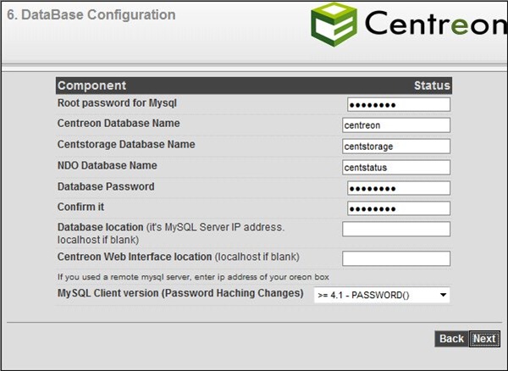Click the 'MySQL Client version' label
This screenshot has height=371, width=508.
(x=180, y=293)
